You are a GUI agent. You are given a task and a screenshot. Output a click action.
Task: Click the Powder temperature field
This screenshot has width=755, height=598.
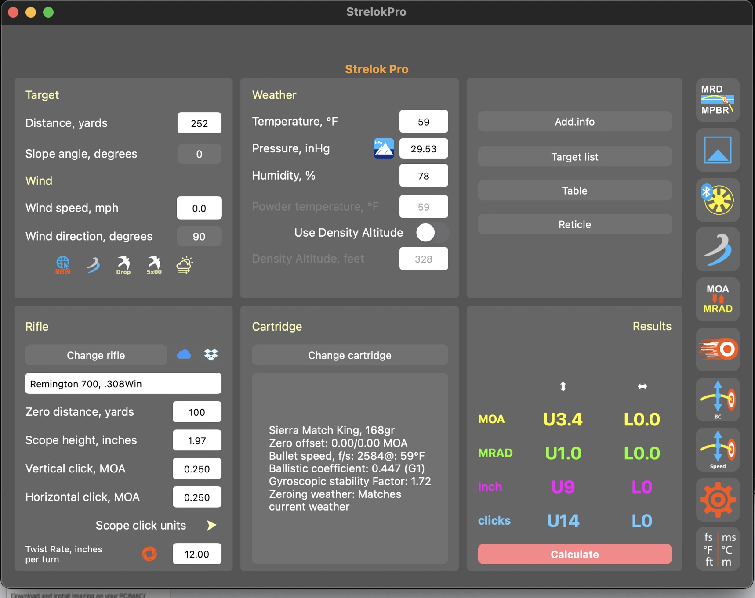[x=424, y=207]
